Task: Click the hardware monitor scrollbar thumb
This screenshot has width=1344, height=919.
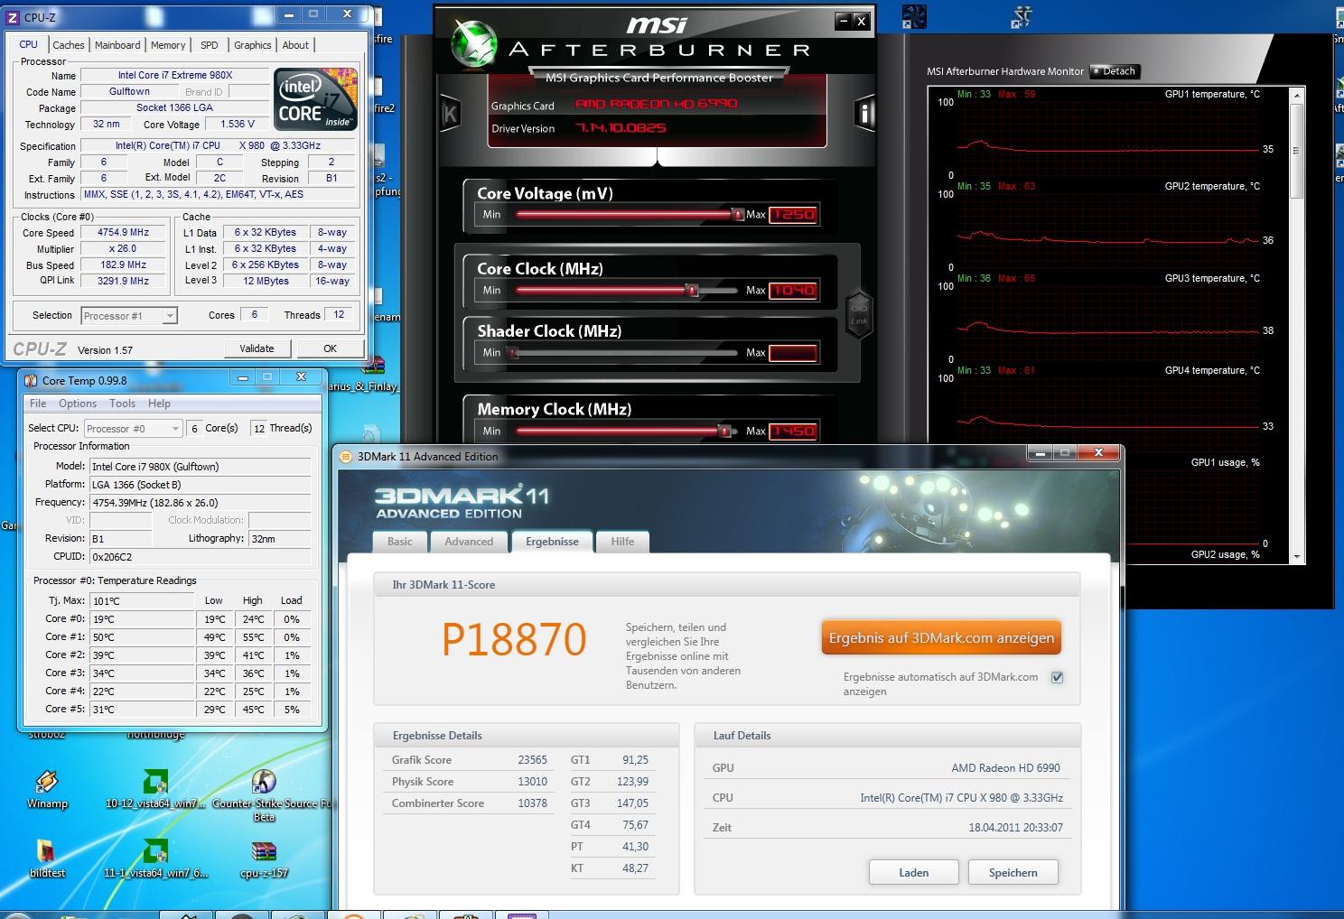Action: [x=1297, y=150]
